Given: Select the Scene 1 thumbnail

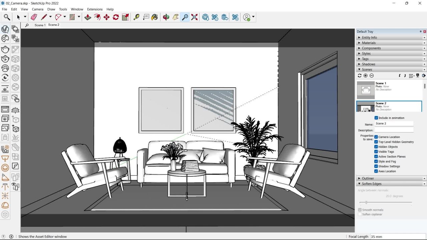Looking at the screenshot, I should point(366,90).
